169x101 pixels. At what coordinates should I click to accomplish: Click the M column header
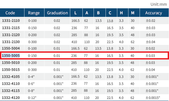point(133,13)
